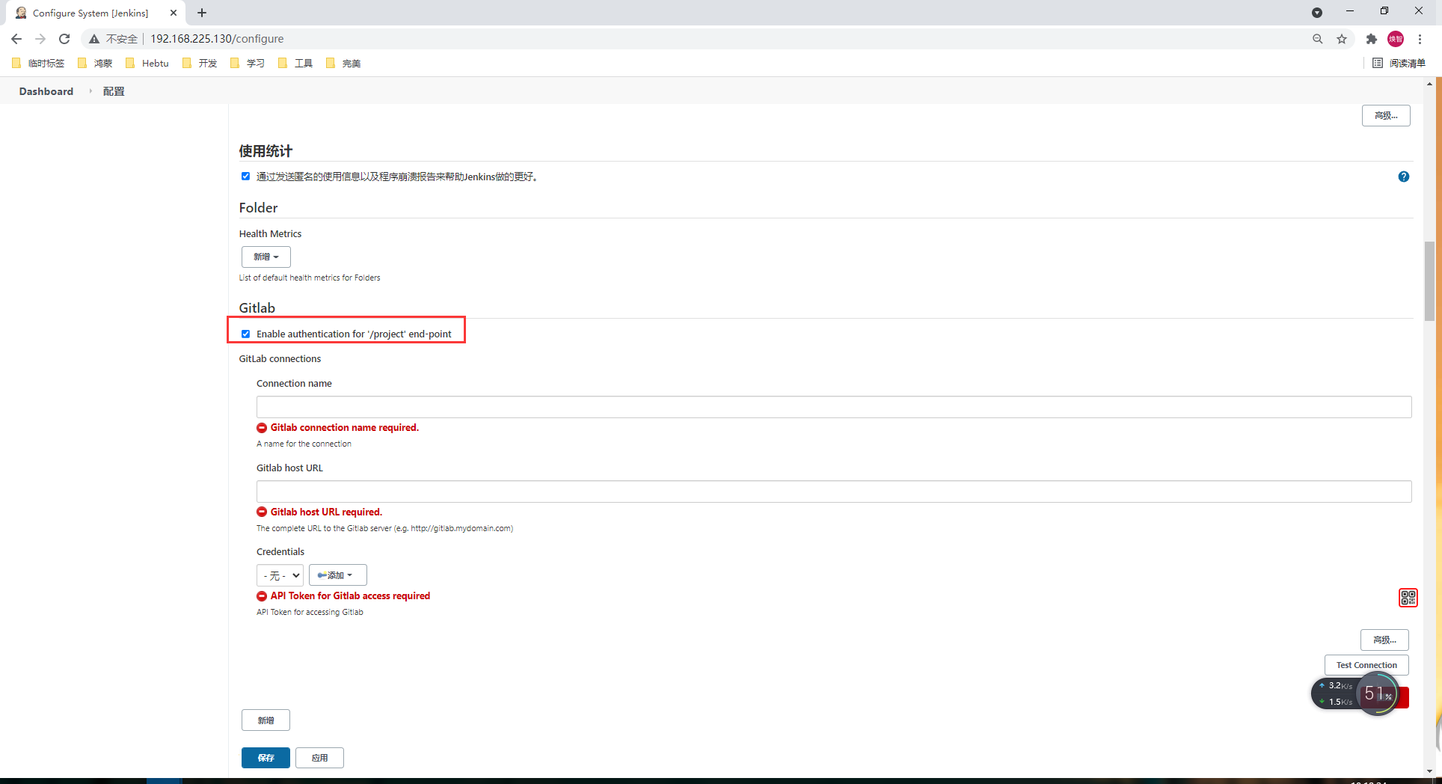The height and width of the screenshot is (784, 1442).
Task: Open the Chrome three-dot menu
Action: click(1420, 39)
